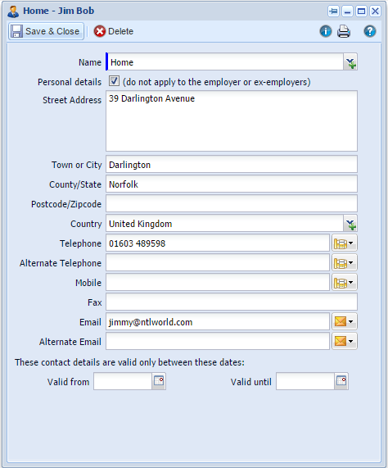Click the Town or City field
388x468 pixels.
pos(232,165)
